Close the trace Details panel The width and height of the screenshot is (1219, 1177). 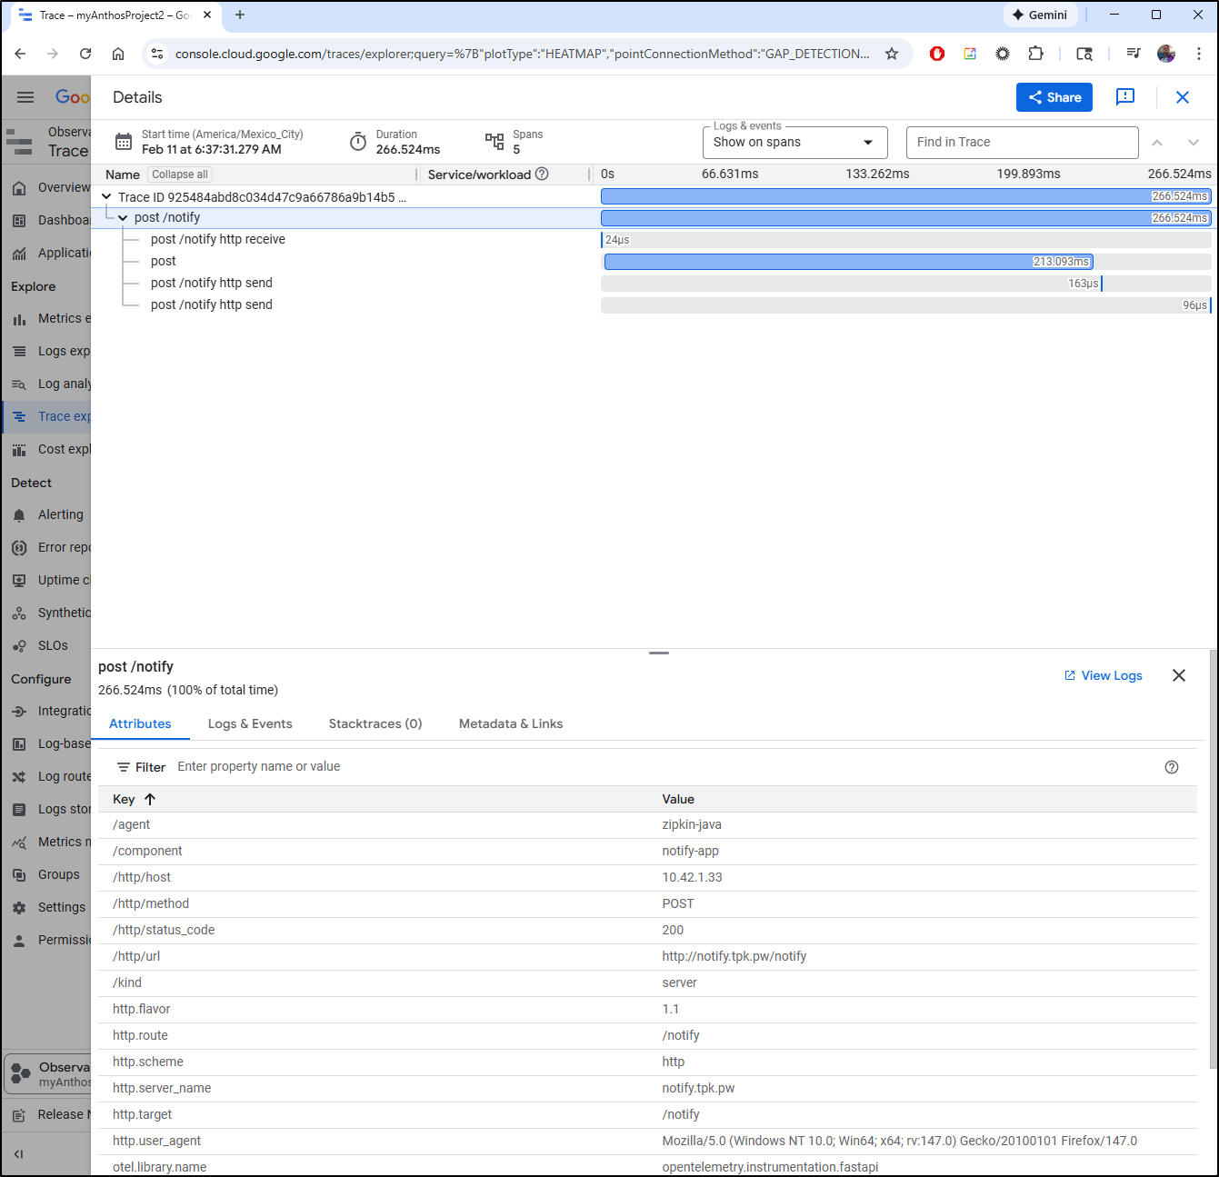tap(1182, 97)
